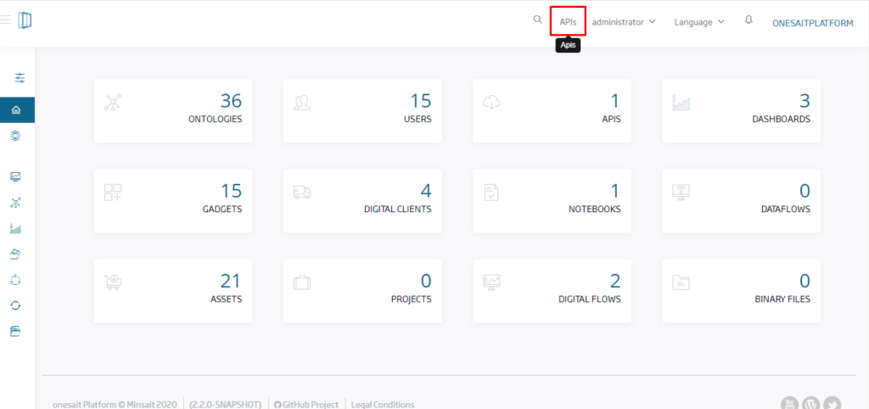Click the DATAFLOWS label
The image size is (869, 409).
click(x=786, y=210)
